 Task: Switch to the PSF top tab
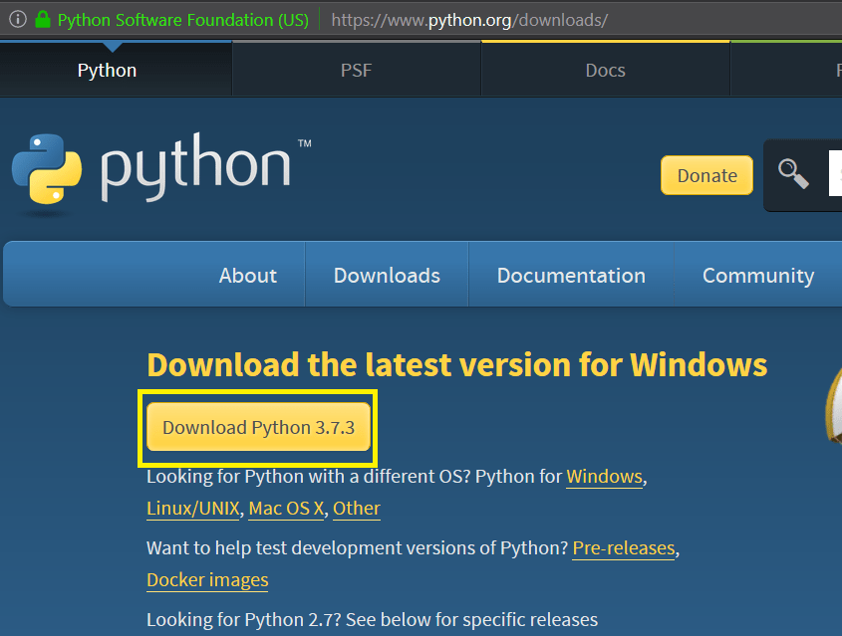click(356, 71)
